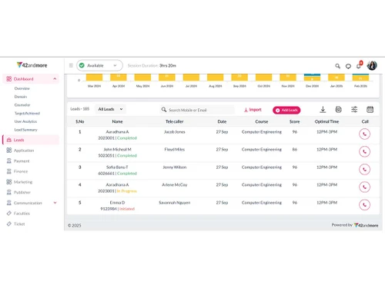Click telecaller Jenny Wilson cell

tap(175, 167)
